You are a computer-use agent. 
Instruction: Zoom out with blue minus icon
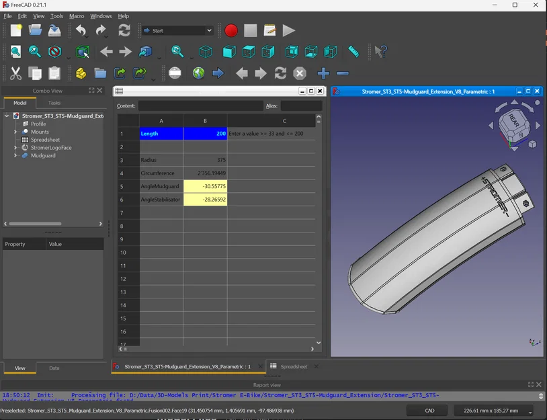coord(343,73)
